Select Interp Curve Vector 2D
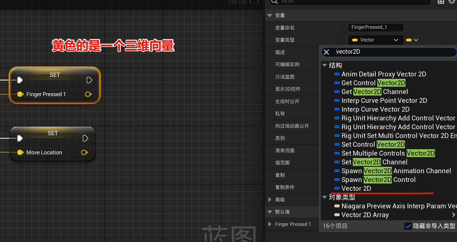Image resolution: width=457 pixels, height=242 pixels. (x=375, y=109)
